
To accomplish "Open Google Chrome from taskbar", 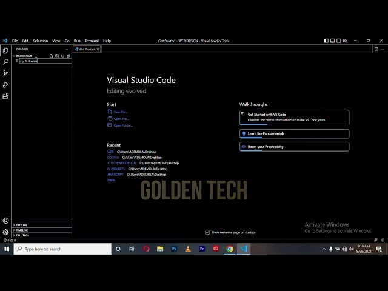I will pos(230,249).
